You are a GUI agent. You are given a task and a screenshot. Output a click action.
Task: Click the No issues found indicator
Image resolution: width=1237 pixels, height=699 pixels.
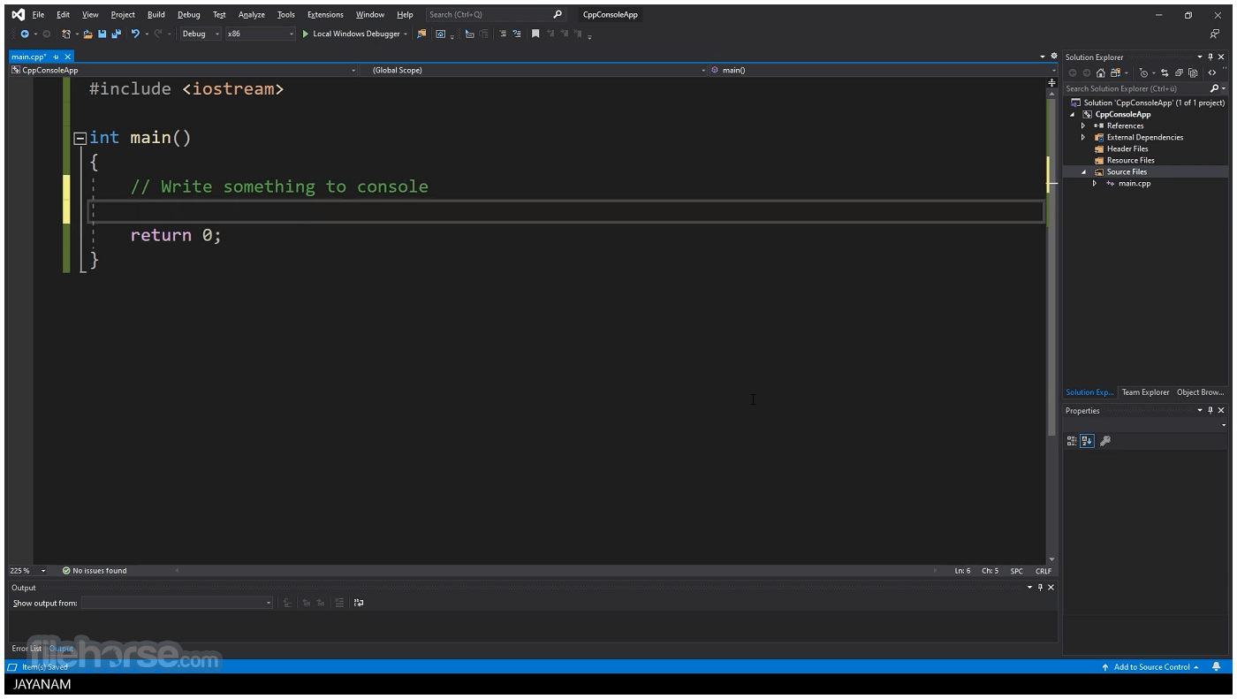(x=95, y=571)
